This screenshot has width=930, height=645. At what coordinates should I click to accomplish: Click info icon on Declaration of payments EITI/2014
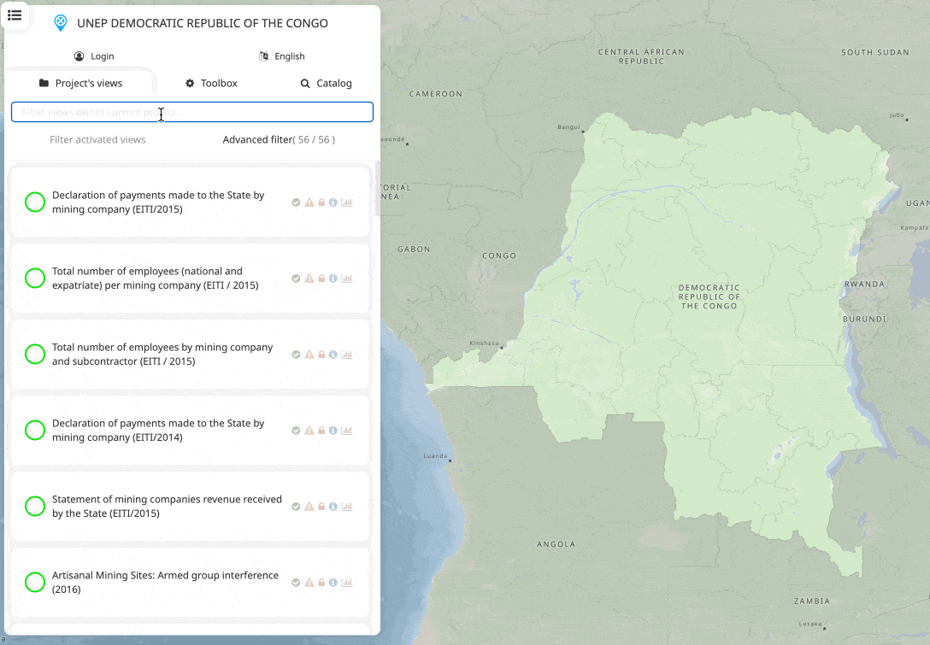click(x=333, y=431)
